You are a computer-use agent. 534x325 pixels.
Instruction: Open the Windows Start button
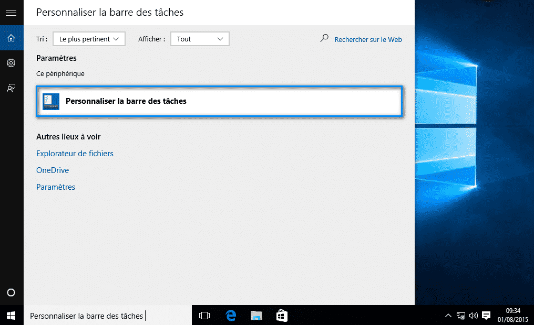point(11,316)
